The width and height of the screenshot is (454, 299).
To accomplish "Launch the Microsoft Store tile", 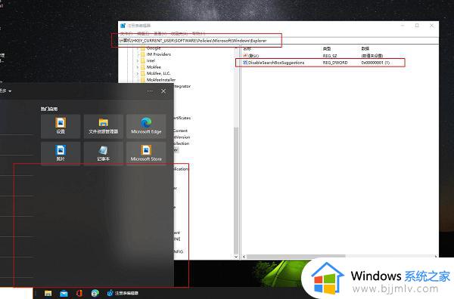I will (146, 153).
